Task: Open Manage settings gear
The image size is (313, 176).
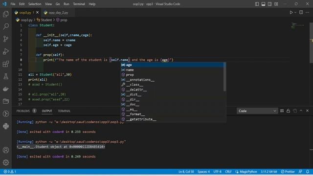Action: pos(6,163)
